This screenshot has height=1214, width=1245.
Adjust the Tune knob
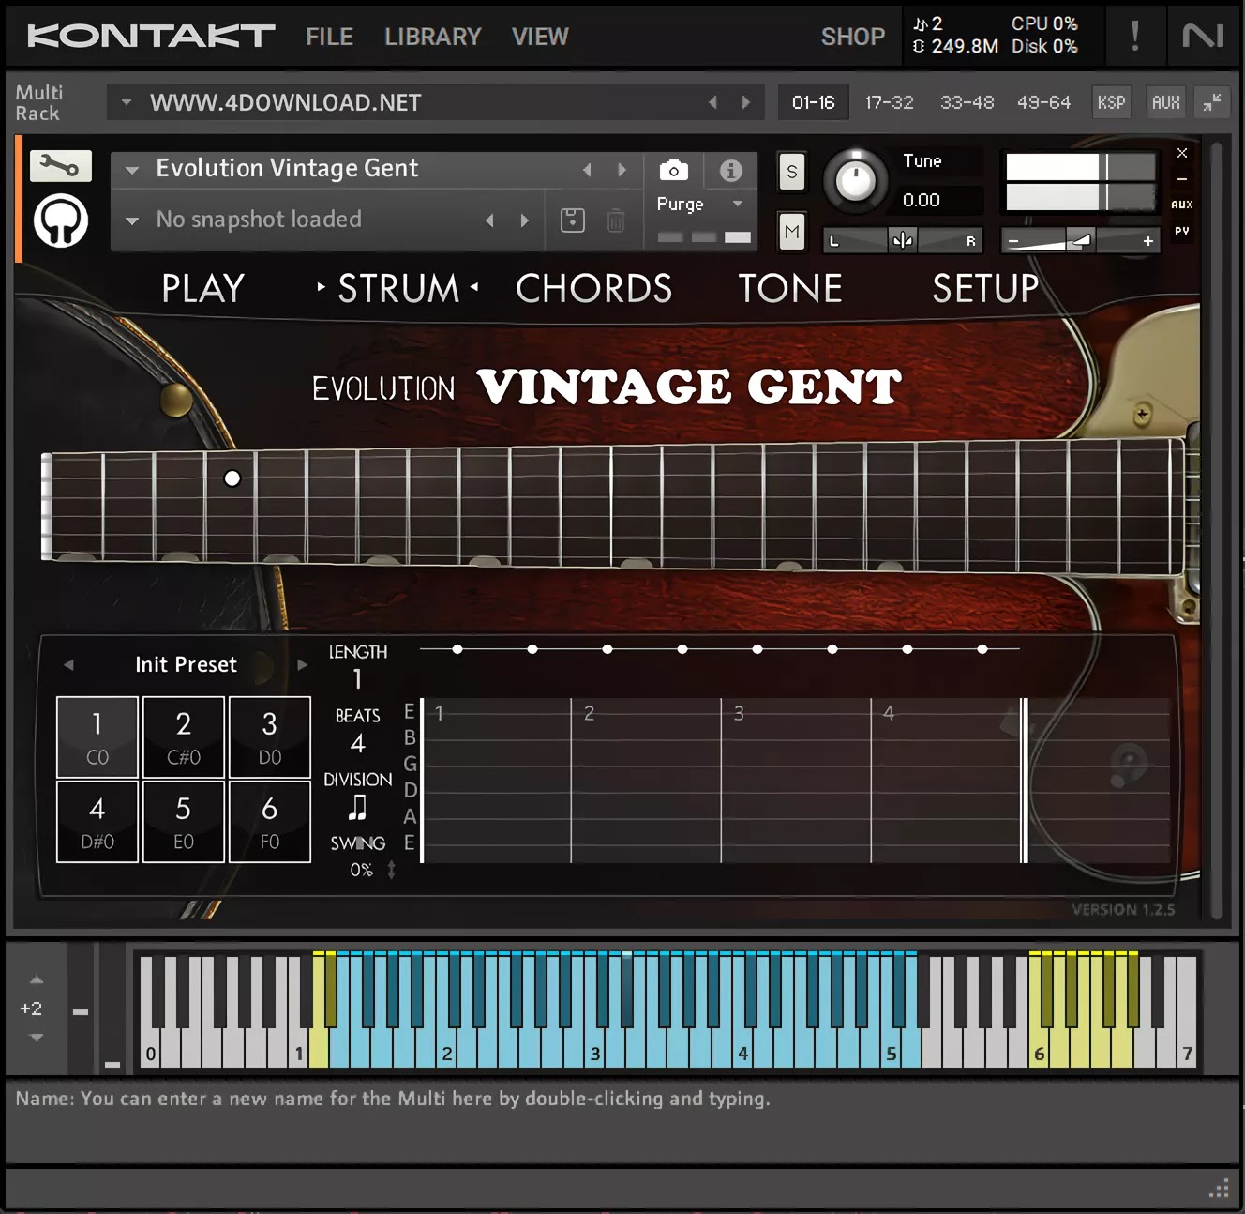click(855, 180)
